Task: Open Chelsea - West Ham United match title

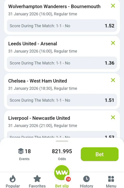Action: (38, 81)
